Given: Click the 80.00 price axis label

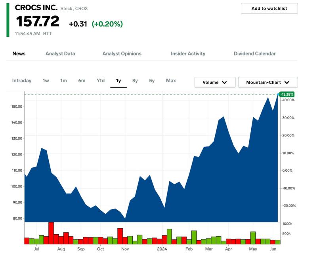Looking at the screenshot, I should [17, 218].
